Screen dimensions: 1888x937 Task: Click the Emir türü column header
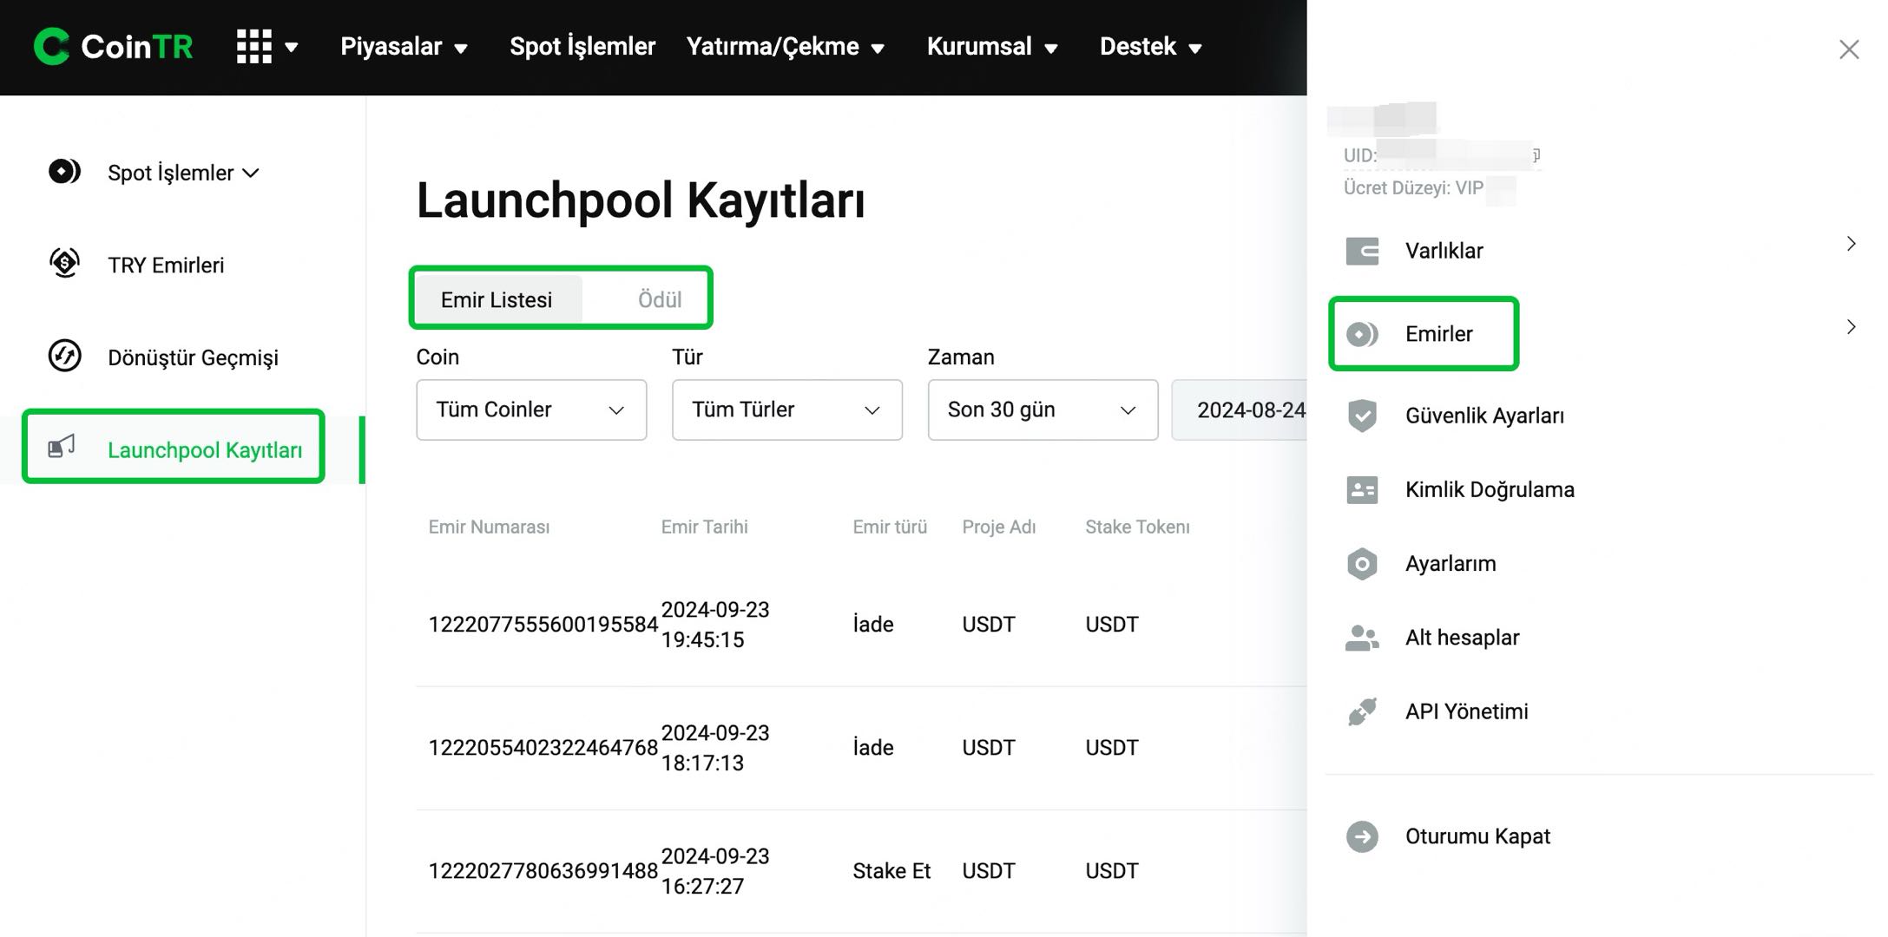[x=890, y=527]
